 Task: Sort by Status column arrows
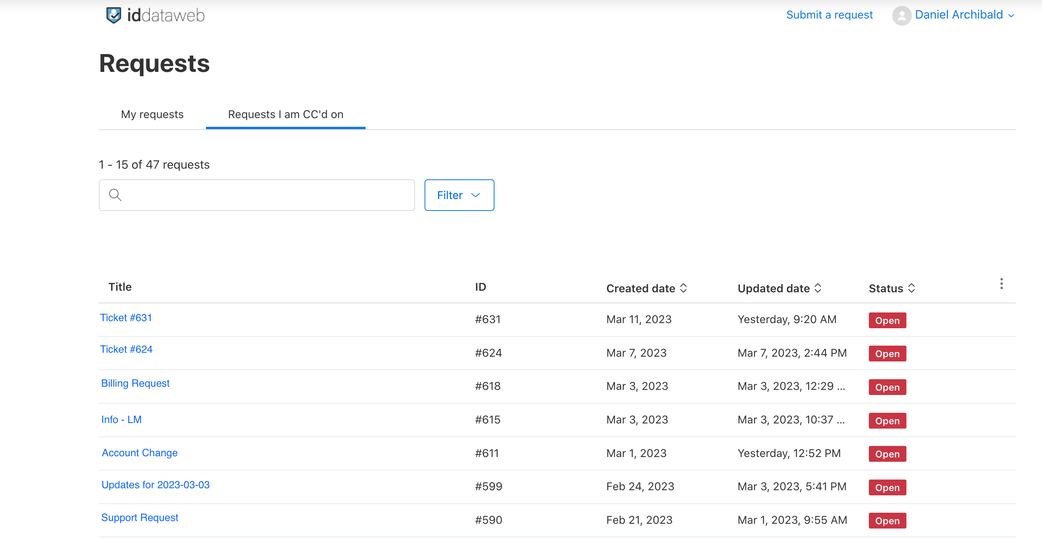click(x=911, y=288)
